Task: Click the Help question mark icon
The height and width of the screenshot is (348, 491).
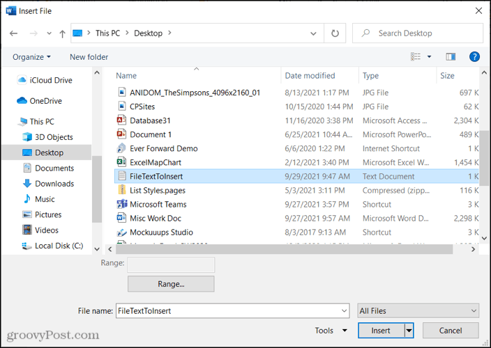Action: (474, 56)
